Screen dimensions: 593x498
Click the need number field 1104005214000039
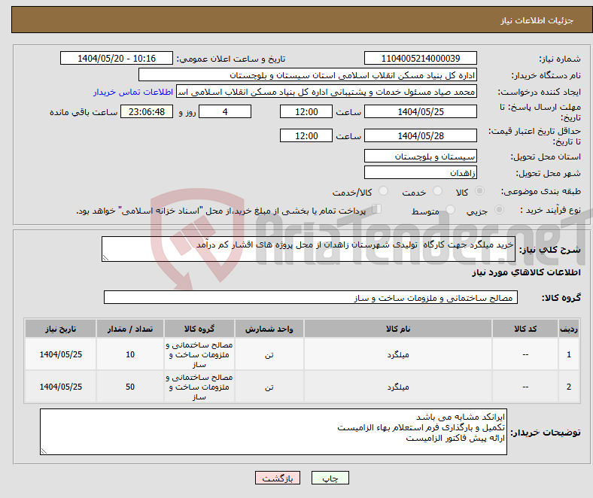[421, 58]
